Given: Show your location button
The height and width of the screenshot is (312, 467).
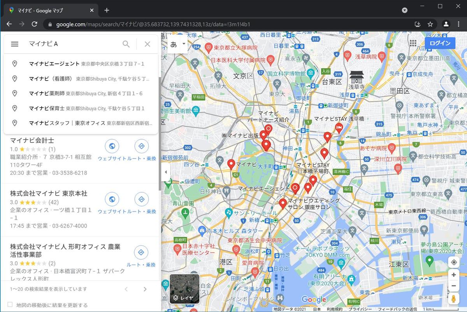Looking at the screenshot, I should tap(454, 262).
